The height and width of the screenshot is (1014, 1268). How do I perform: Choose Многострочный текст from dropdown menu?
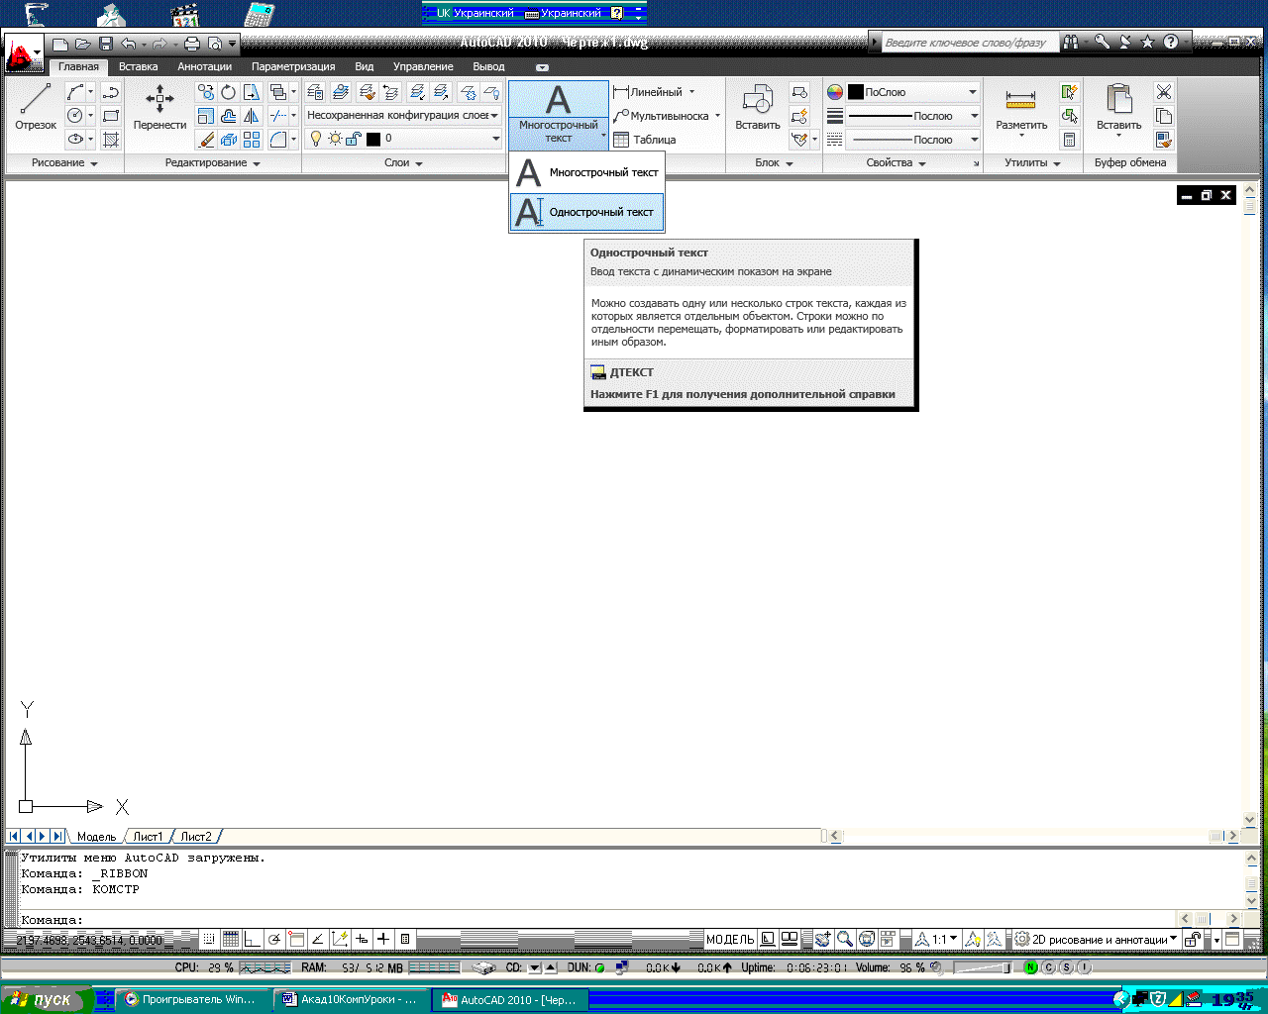587,172
